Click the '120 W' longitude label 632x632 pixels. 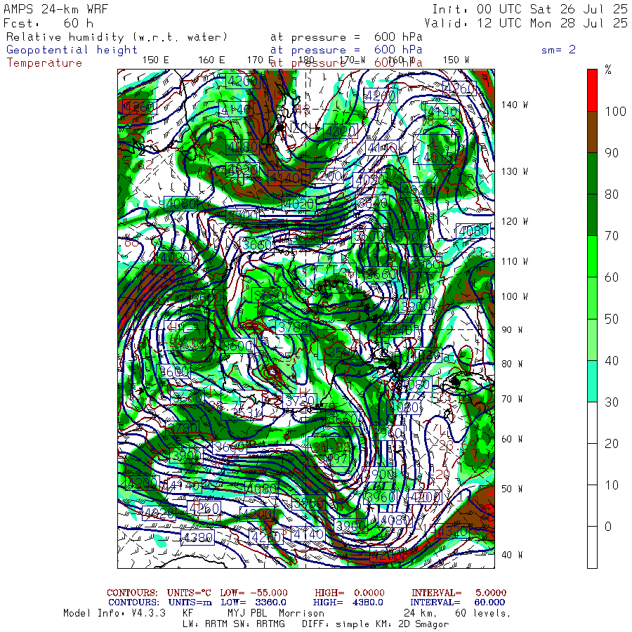[514, 222]
